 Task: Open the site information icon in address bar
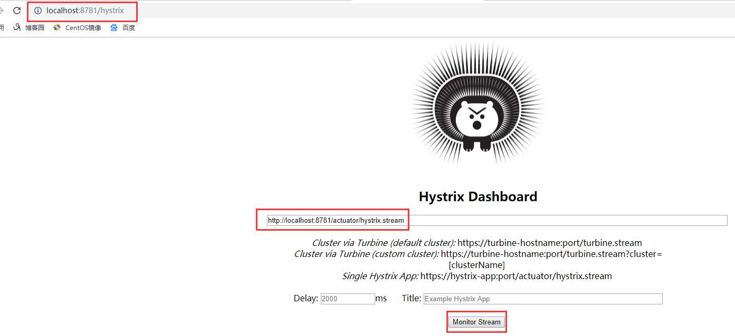pyautogui.click(x=38, y=11)
